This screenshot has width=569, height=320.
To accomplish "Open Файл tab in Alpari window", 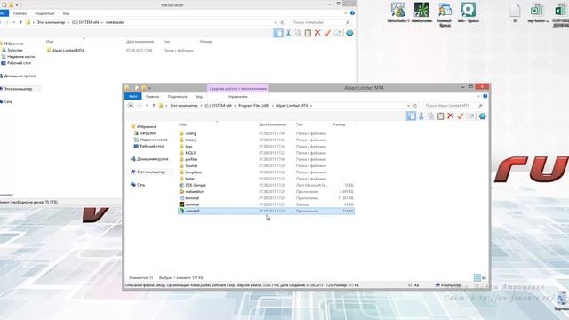I will (132, 97).
